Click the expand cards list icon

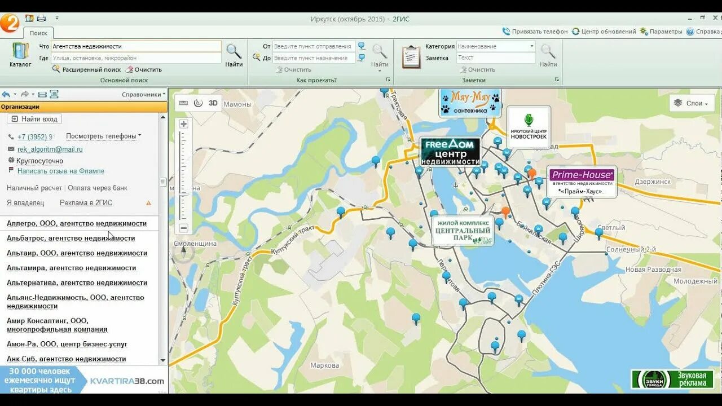54,94
